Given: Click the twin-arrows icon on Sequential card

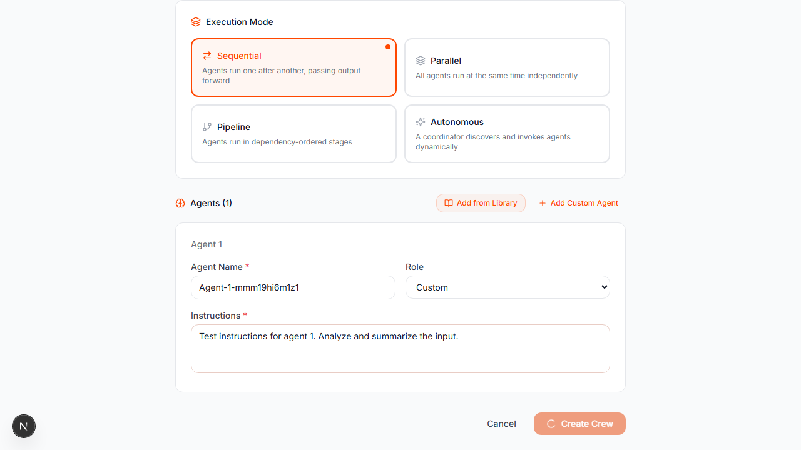Looking at the screenshot, I should pos(207,56).
